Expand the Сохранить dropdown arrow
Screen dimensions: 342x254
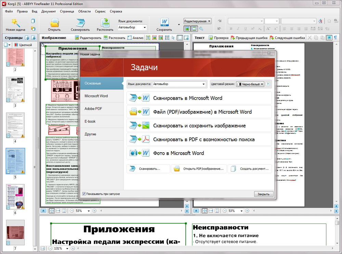(x=179, y=25)
